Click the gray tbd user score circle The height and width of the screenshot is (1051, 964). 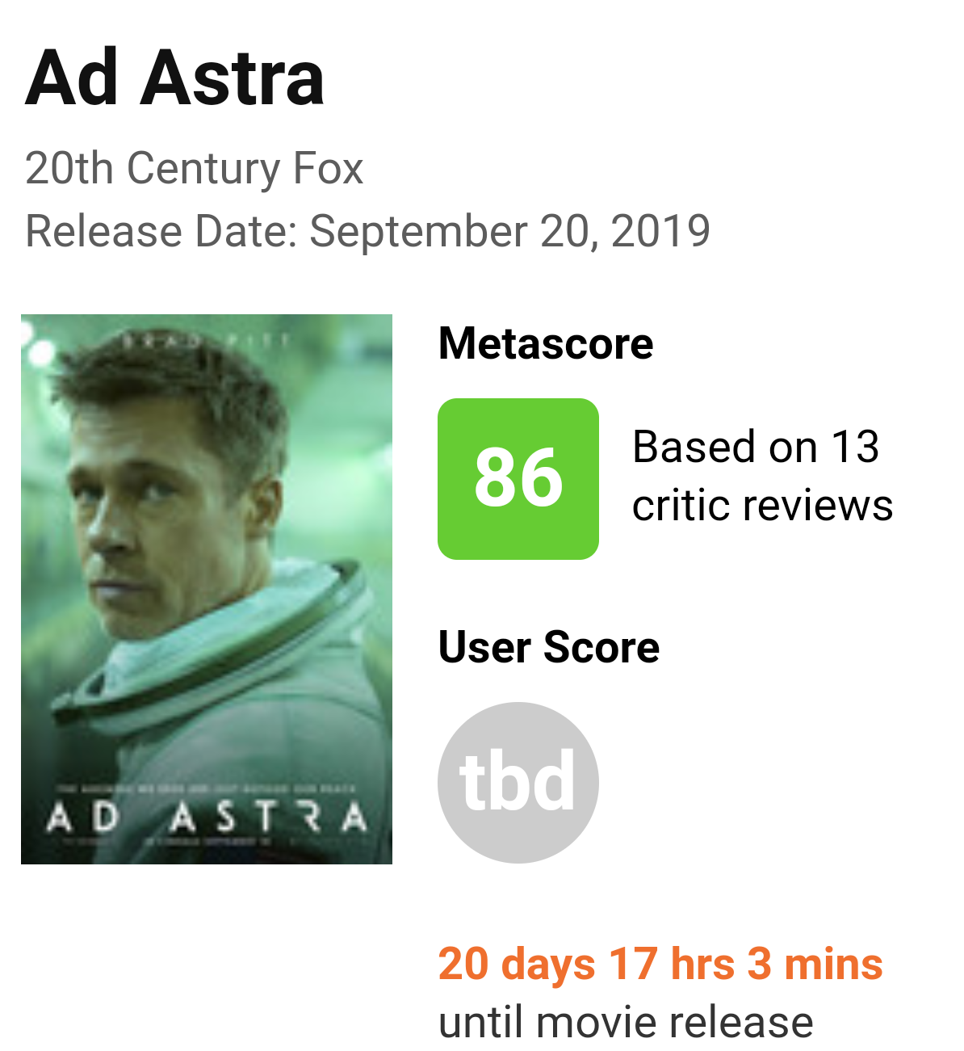(518, 782)
